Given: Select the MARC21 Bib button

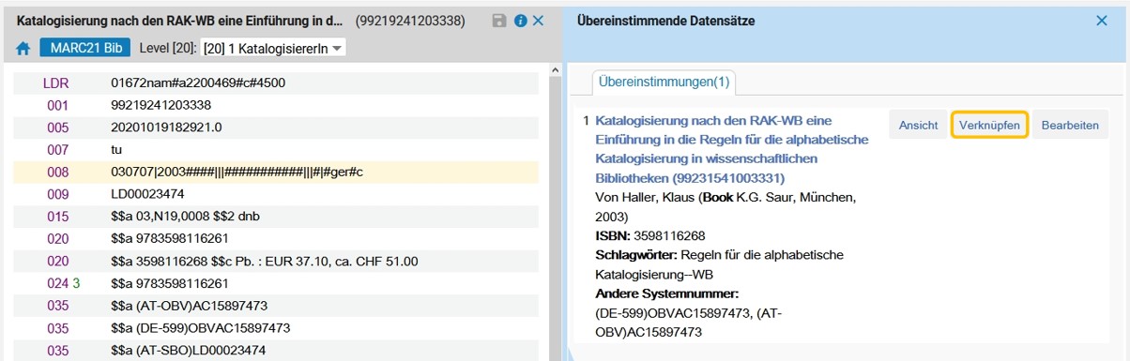Looking at the screenshot, I should pos(85,47).
